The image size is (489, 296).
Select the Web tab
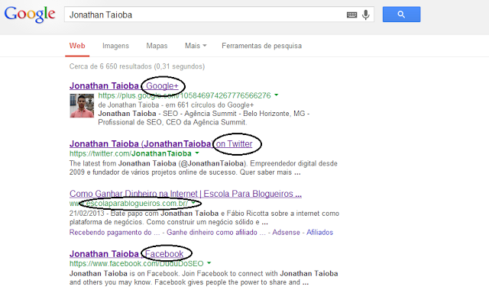[77, 46]
